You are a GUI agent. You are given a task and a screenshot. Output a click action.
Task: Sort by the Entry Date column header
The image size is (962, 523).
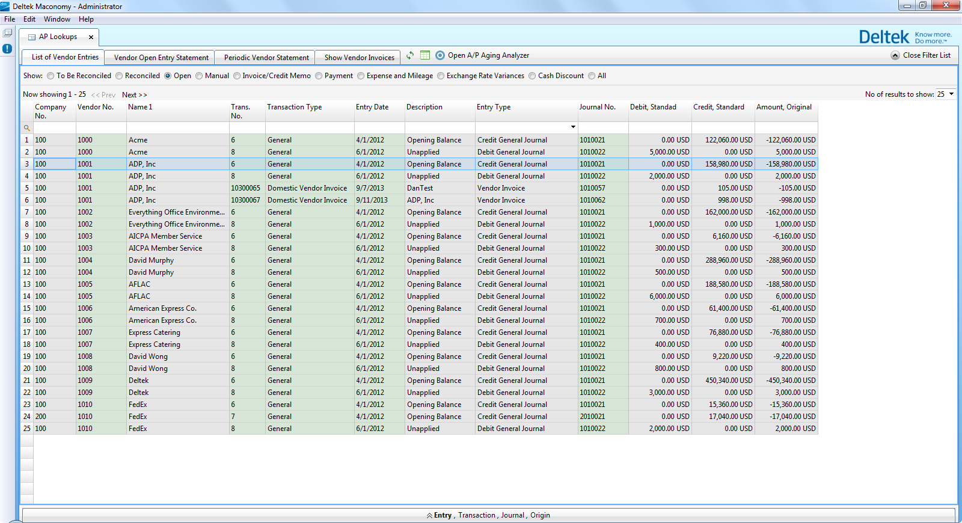[x=372, y=107]
